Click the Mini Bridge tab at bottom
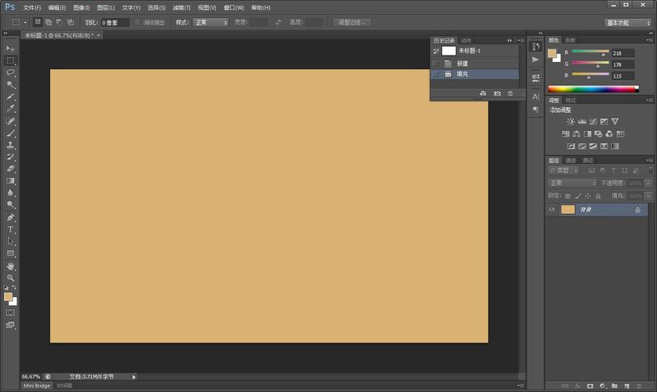 (x=36, y=386)
